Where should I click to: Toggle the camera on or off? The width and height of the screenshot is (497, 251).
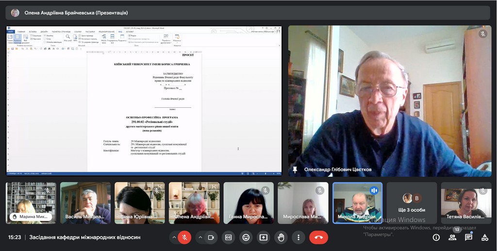[x=211, y=237]
